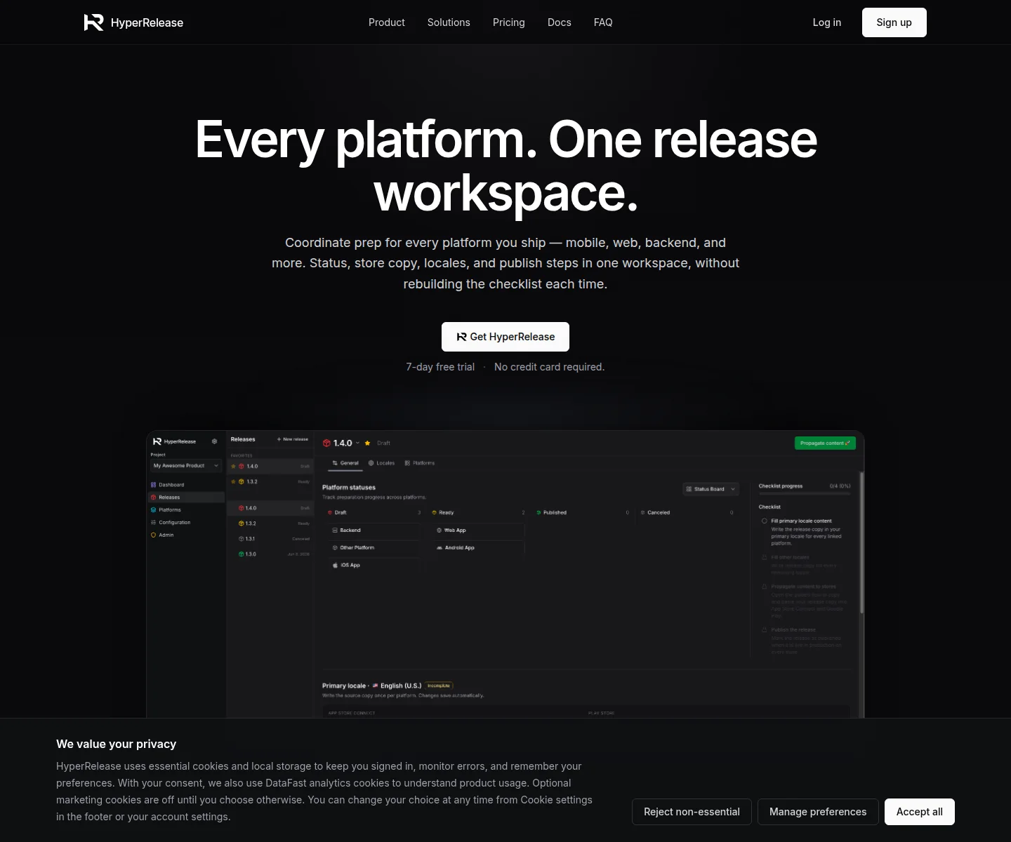Click the Get HyperRelease button
This screenshot has width=1011, height=842.
click(x=505, y=337)
